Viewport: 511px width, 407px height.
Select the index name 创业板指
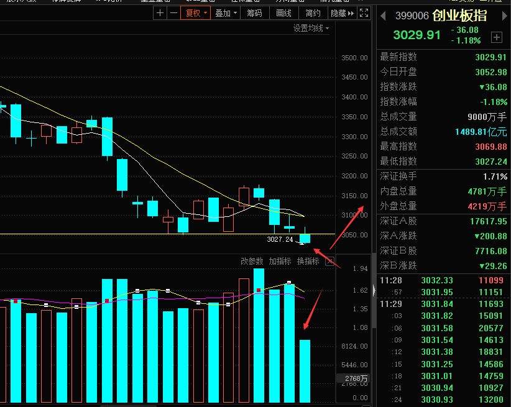coord(459,16)
